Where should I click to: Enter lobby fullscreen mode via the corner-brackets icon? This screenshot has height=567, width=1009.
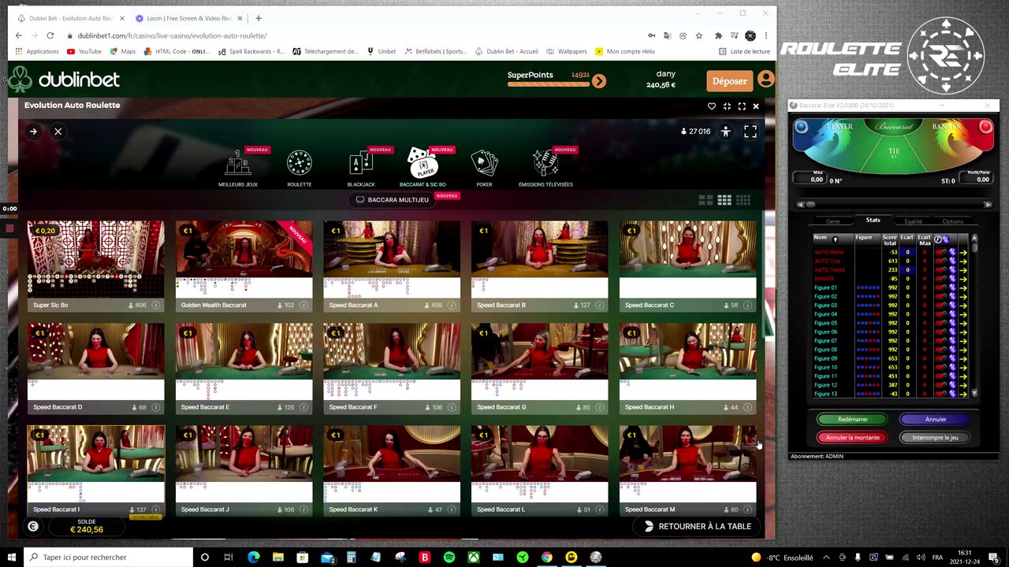750,132
